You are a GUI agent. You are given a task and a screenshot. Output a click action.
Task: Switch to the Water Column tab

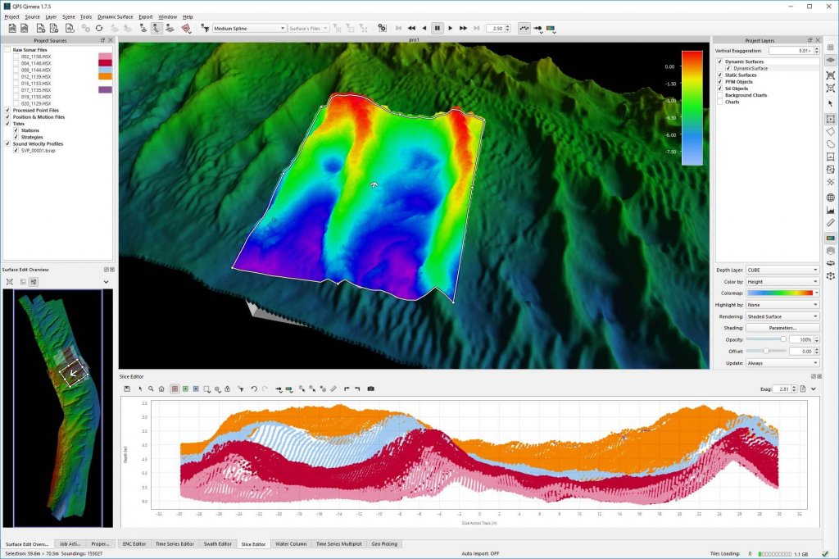click(291, 543)
